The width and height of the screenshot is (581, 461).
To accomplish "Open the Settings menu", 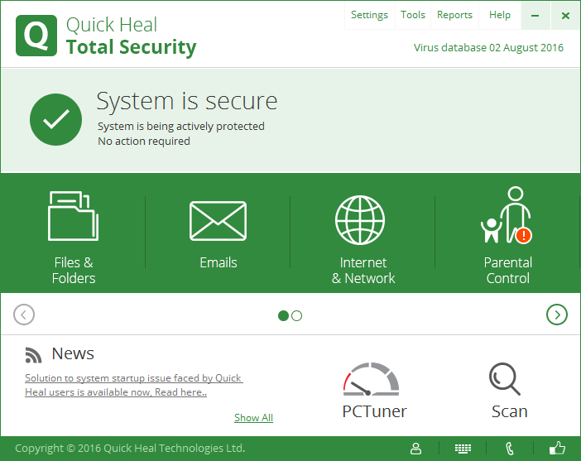I will click(x=369, y=15).
